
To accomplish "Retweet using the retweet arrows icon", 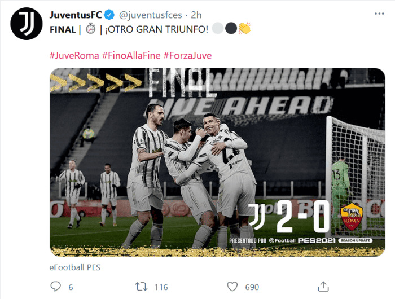I will pyautogui.click(x=141, y=287).
